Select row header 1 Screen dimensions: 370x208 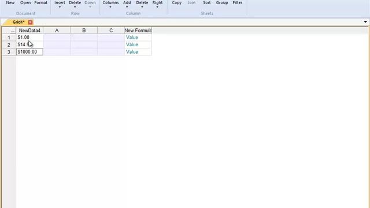[9, 38]
